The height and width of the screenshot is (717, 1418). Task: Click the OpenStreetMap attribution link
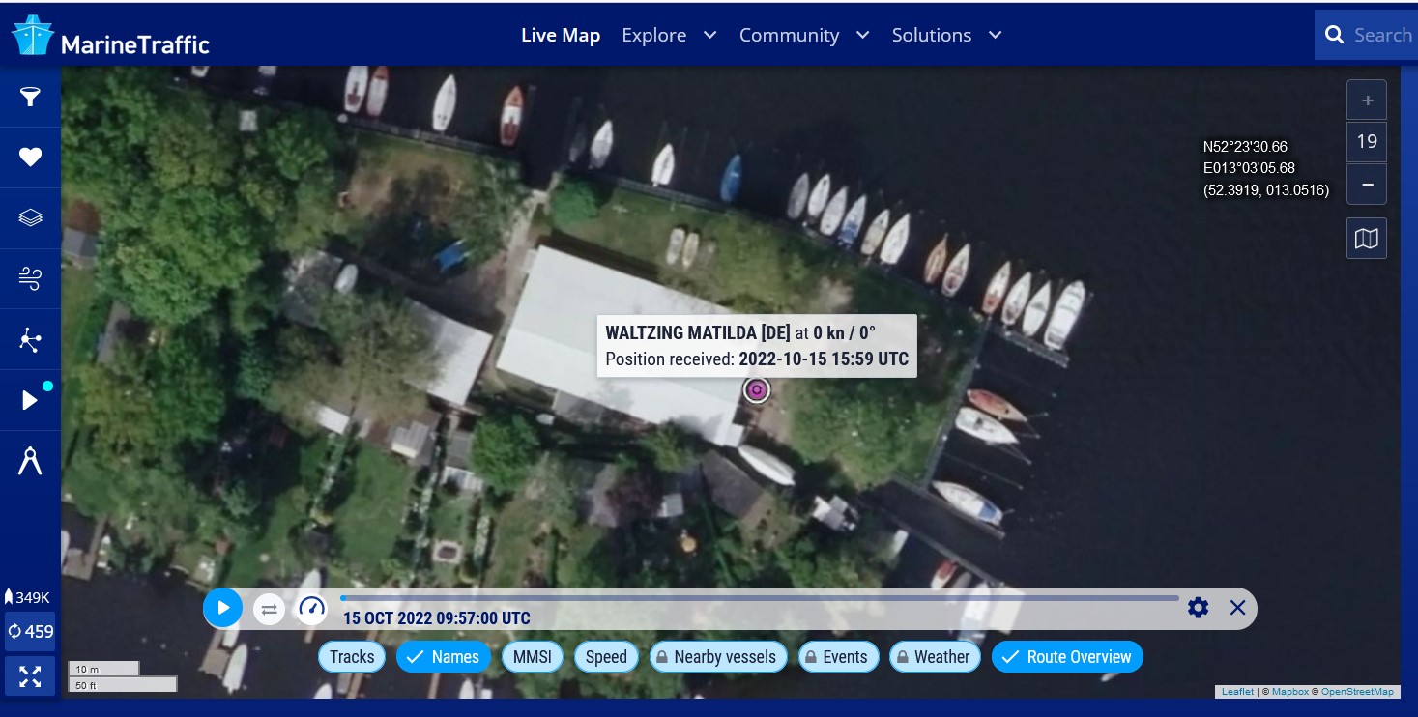point(1357,692)
